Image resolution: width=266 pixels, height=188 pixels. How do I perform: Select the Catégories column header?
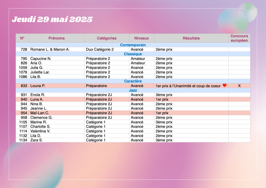[107, 38]
